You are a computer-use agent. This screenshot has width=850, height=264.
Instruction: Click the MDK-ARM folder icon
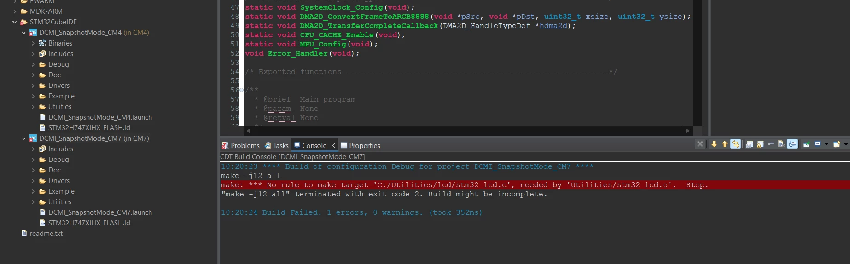(x=24, y=11)
